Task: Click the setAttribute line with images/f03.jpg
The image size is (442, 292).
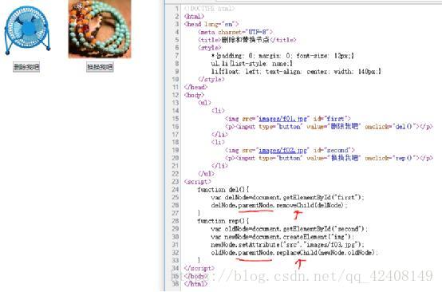Action: pyautogui.click(x=287, y=245)
